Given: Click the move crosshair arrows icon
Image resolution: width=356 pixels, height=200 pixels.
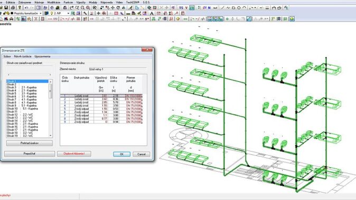Looking at the screenshot, I should pyautogui.click(x=113, y=8).
